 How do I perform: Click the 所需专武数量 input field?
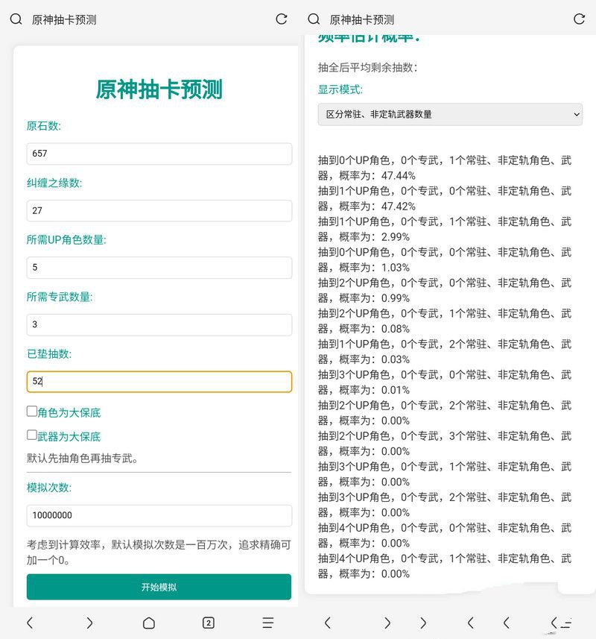pyautogui.click(x=159, y=324)
